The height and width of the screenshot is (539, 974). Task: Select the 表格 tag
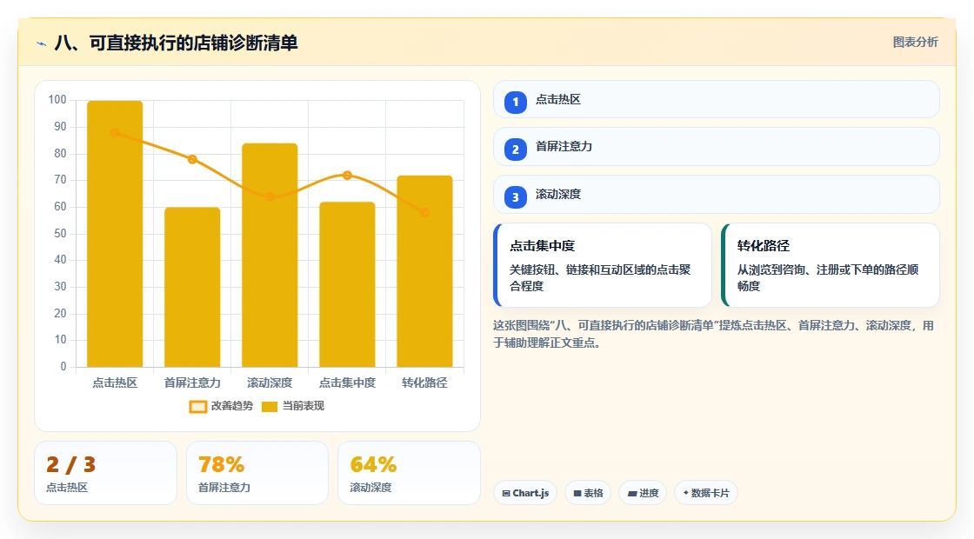pyautogui.click(x=588, y=493)
